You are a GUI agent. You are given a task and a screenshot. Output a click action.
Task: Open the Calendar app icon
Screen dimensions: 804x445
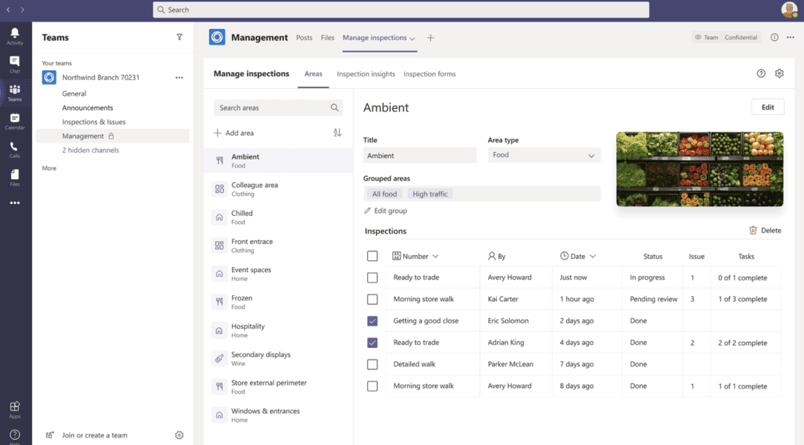pos(15,120)
